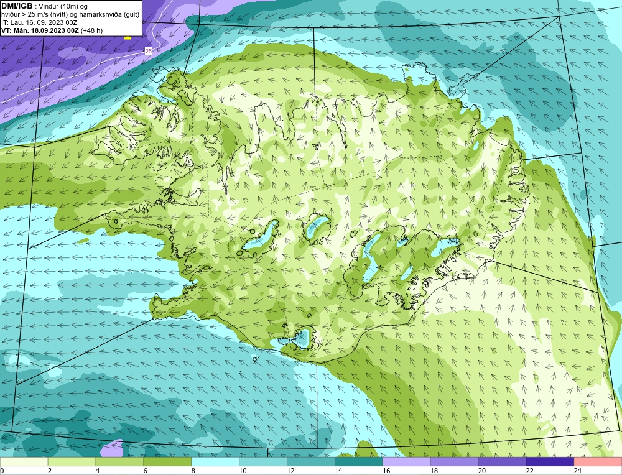The image size is (622, 475).
Task: Click the lavender 16–18 m/s legend swatch
Action: click(407, 462)
